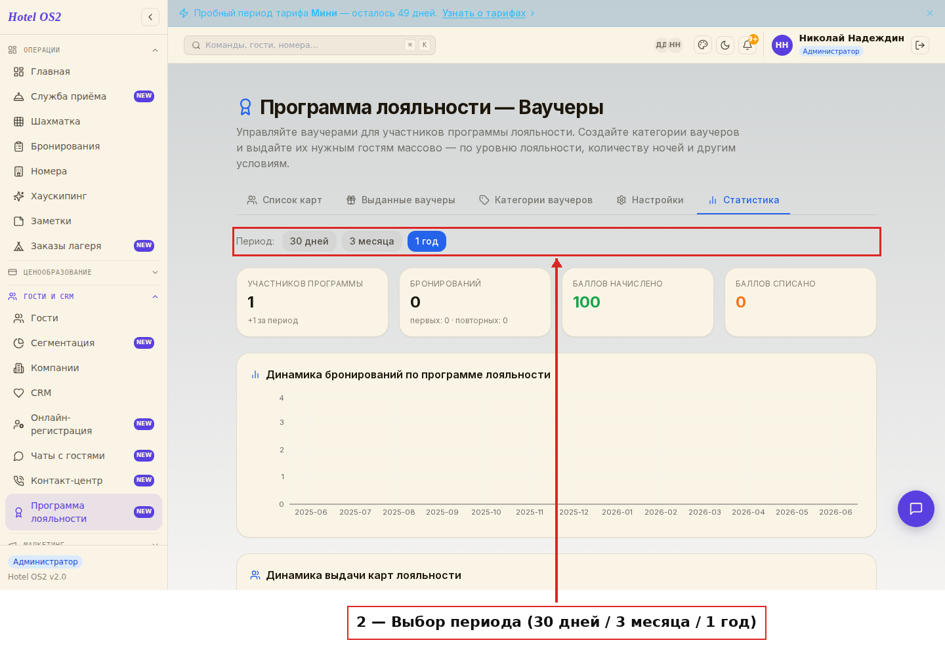Viewport: 945px width, 655px height.
Task: Open Контакт-центр section
Action: [83, 481]
